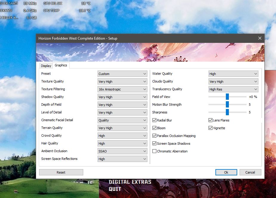Expand the Cinematic Facial Detail dropdown
The image size is (276, 198).
tap(122, 120)
